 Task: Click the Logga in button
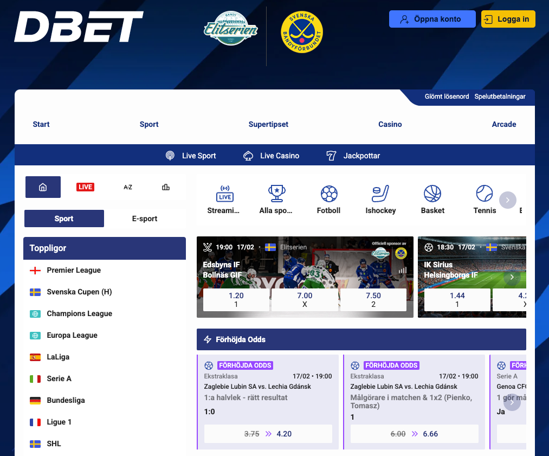click(x=508, y=19)
